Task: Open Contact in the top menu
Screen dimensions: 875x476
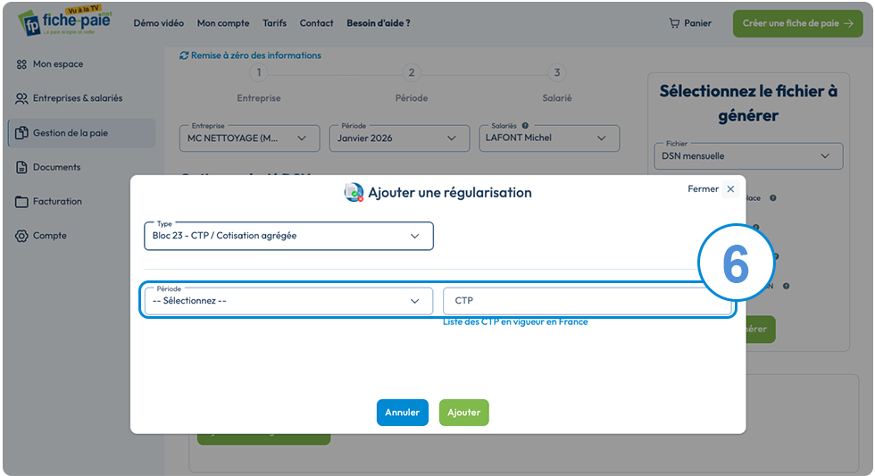Action: pyautogui.click(x=316, y=23)
